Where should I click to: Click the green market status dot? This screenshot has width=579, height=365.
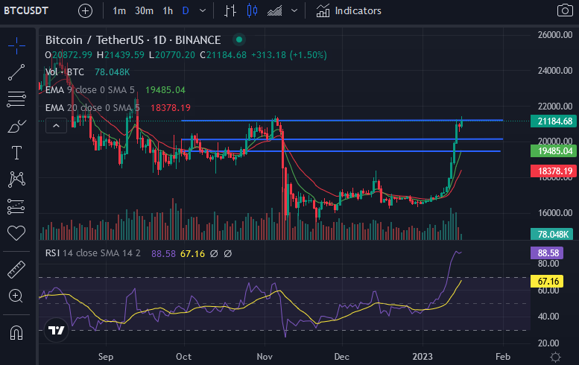(x=239, y=39)
